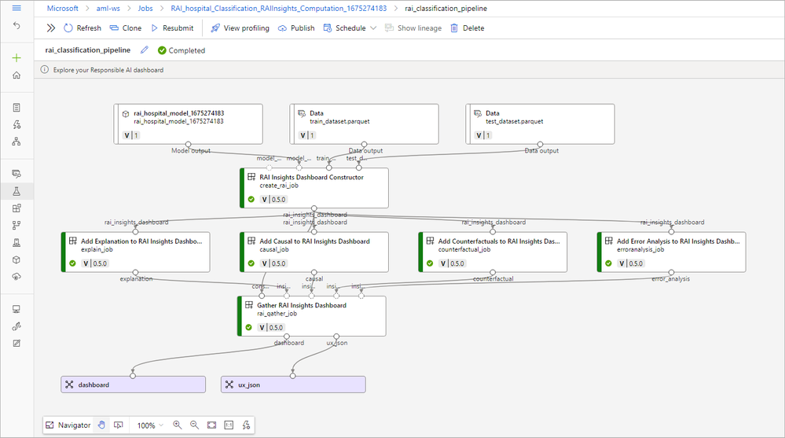Image resolution: width=785 pixels, height=438 pixels.
Task: Reset canvas zoom to 1:1
Action: pos(229,425)
